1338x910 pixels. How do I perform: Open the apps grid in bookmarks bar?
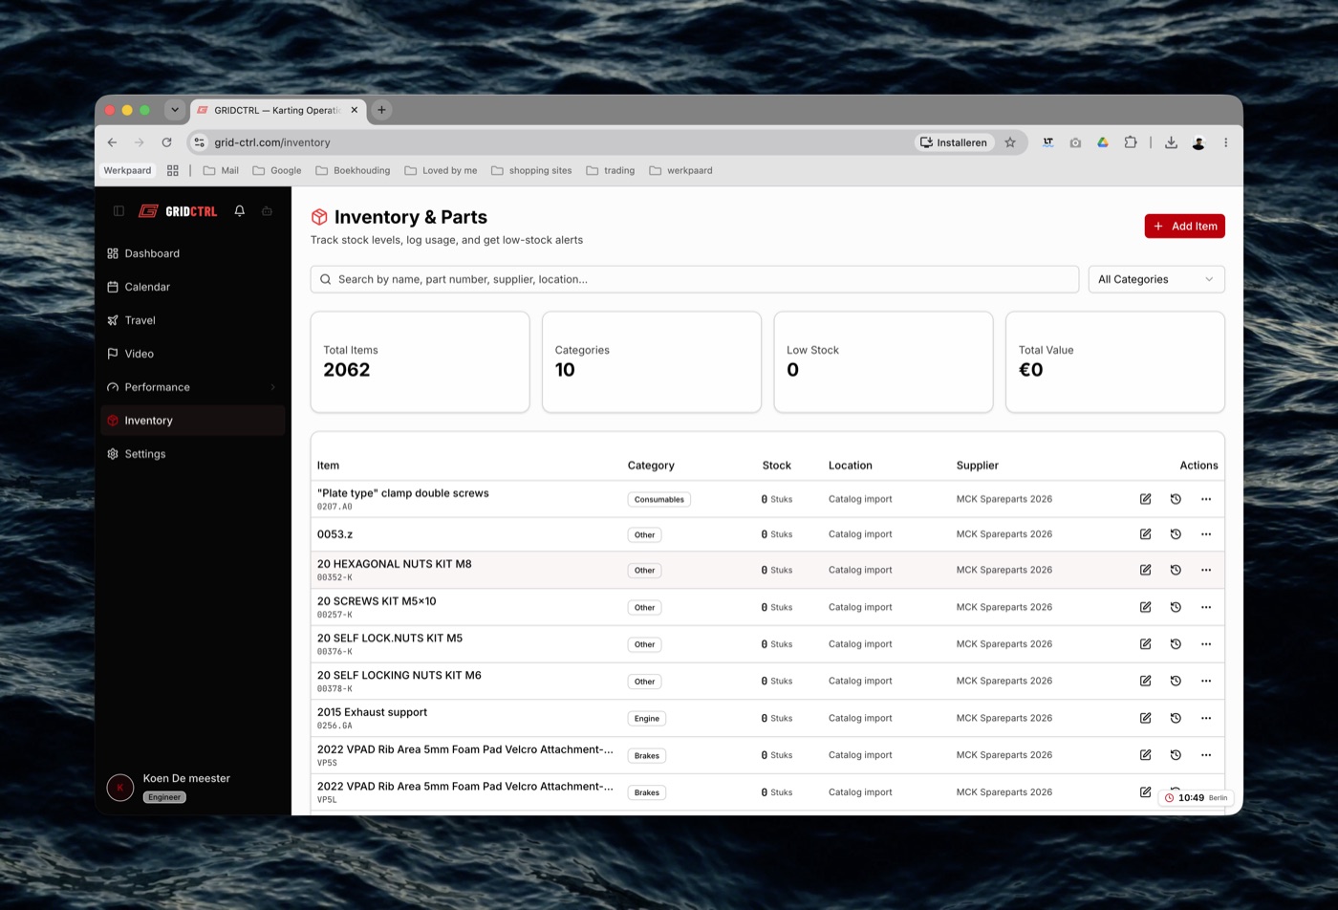(173, 170)
